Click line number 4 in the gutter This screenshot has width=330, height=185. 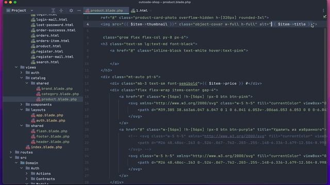[x=88, y=24]
